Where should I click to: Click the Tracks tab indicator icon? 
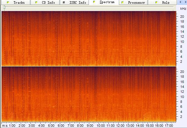click(x=8, y=2)
